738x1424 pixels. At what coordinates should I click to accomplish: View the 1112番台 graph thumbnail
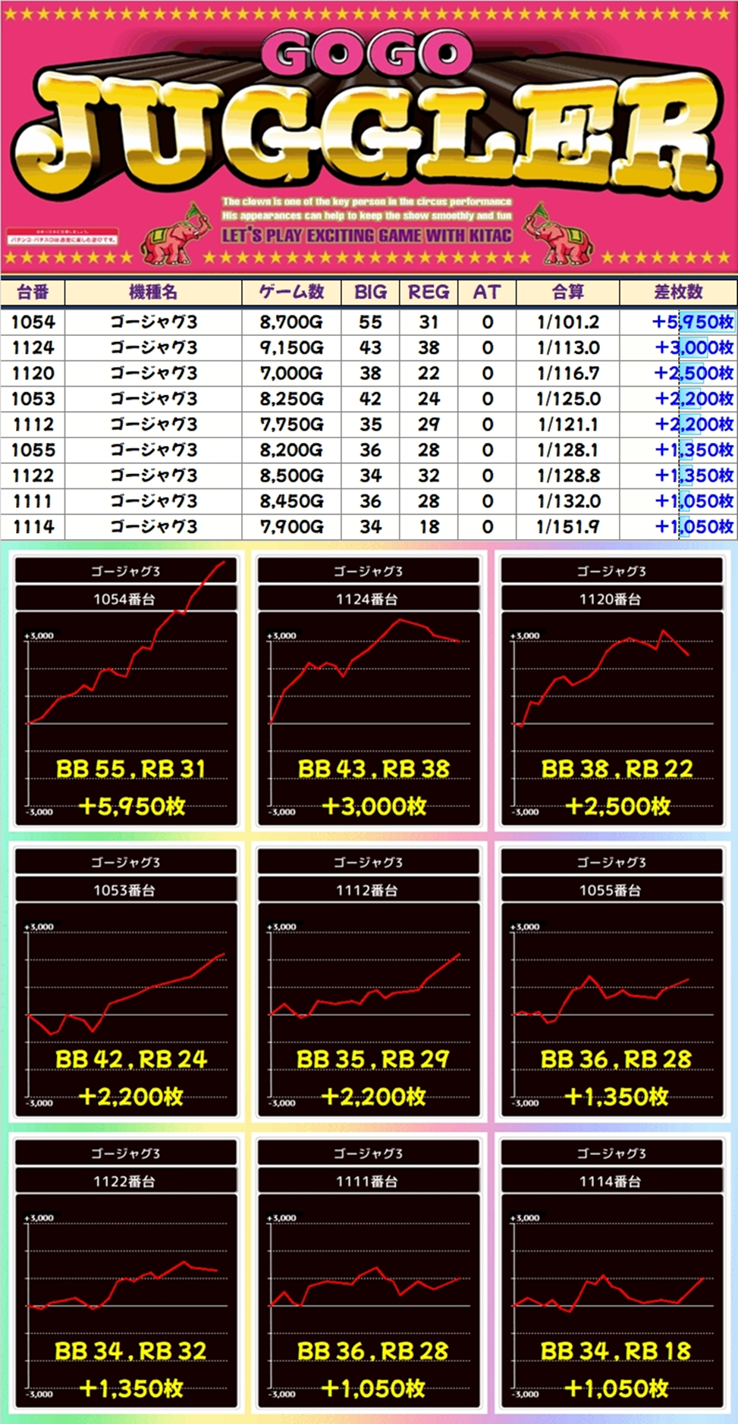click(x=369, y=982)
